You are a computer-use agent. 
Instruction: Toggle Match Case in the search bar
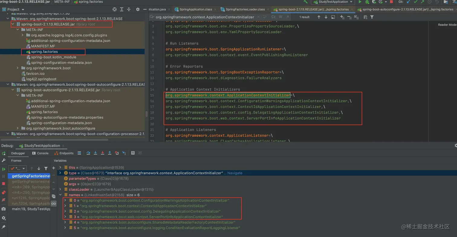click(273, 17)
